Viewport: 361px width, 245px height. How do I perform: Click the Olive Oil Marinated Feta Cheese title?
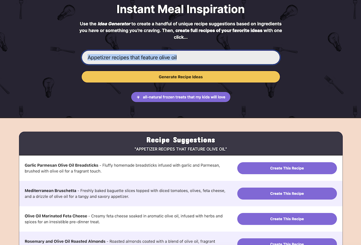(x=56, y=216)
